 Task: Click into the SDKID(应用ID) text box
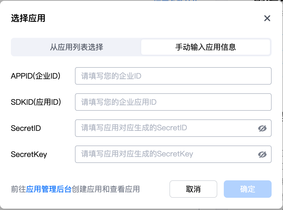tap(173, 102)
